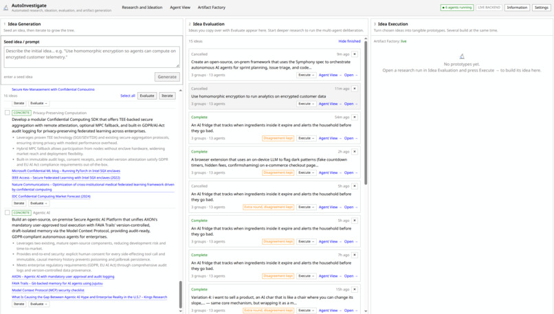This screenshot has height=314, width=554.
Task: Open Agent View for the Symphony spec card
Action: click(330, 75)
